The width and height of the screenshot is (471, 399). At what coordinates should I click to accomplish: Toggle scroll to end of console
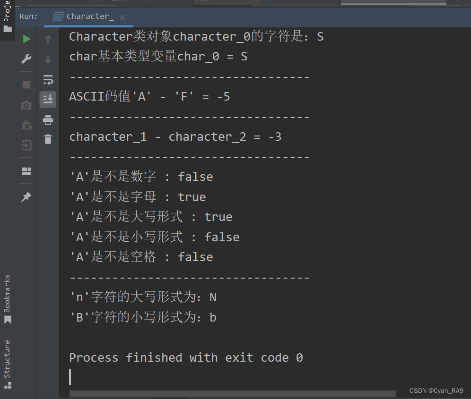pyautogui.click(x=48, y=99)
